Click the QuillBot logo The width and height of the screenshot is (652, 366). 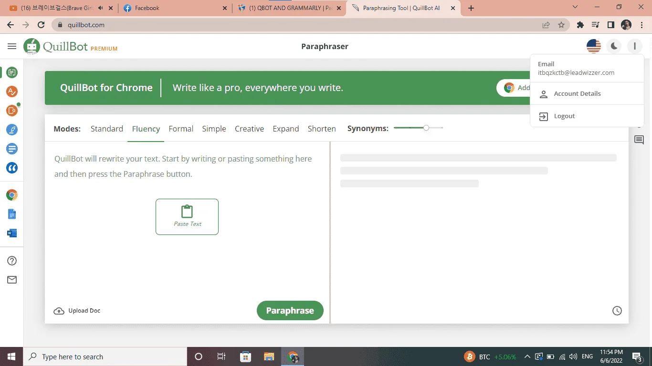coord(70,47)
